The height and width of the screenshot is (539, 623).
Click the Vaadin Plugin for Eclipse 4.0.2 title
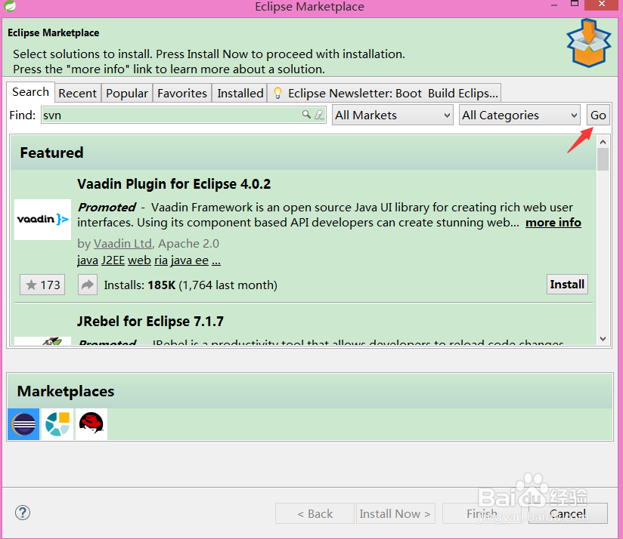174,184
